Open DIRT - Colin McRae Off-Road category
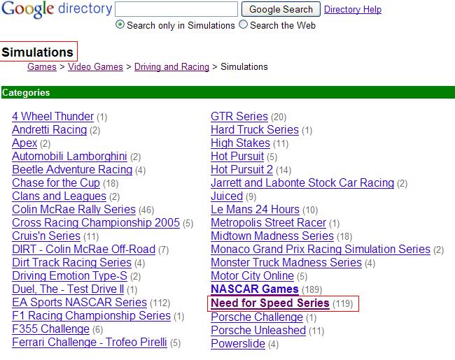 (x=84, y=250)
